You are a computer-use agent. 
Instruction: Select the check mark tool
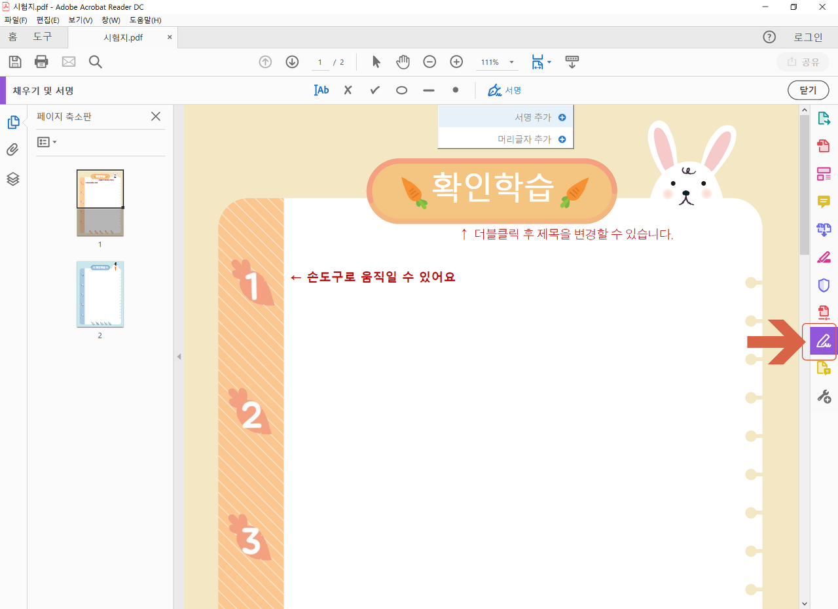pos(374,90)
